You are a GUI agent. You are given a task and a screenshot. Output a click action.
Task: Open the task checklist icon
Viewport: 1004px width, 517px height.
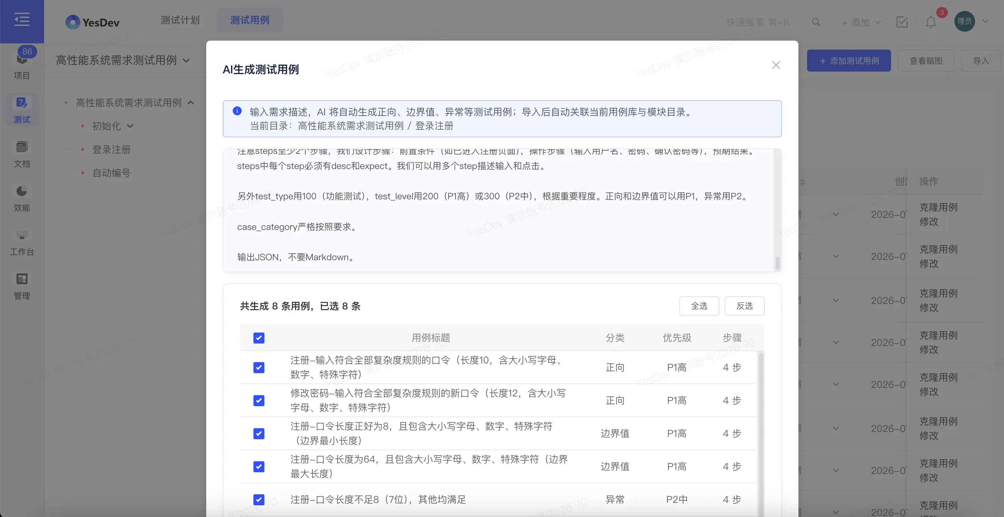(x=902, y=22)
